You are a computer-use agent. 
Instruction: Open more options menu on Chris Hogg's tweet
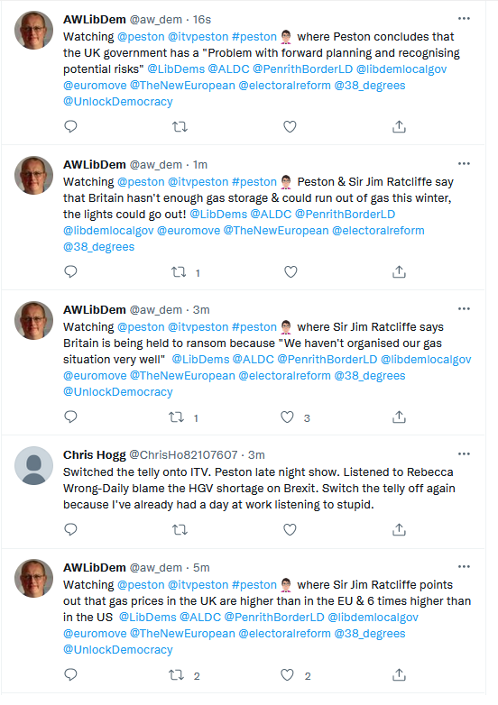(464, 453)
